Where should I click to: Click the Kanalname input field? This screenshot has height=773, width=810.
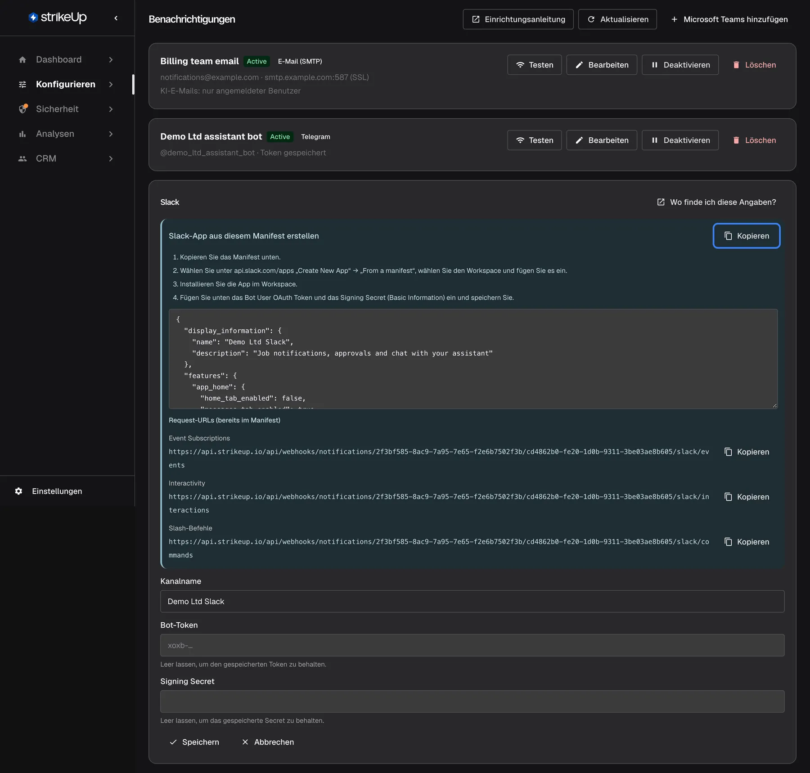coord(472,602)
